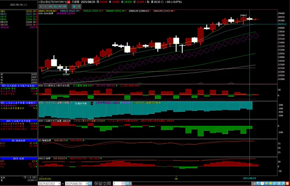Switch to weekly (週) chart period
This screenshot has height=186, width=290.
(74, 7)
